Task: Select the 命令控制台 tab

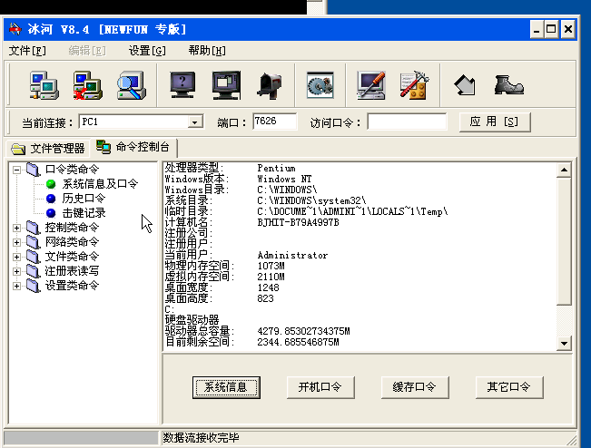Action: pos(133,147)
